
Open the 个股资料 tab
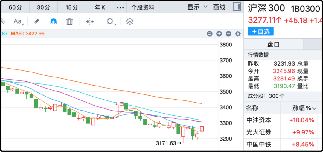click(143, 8)
